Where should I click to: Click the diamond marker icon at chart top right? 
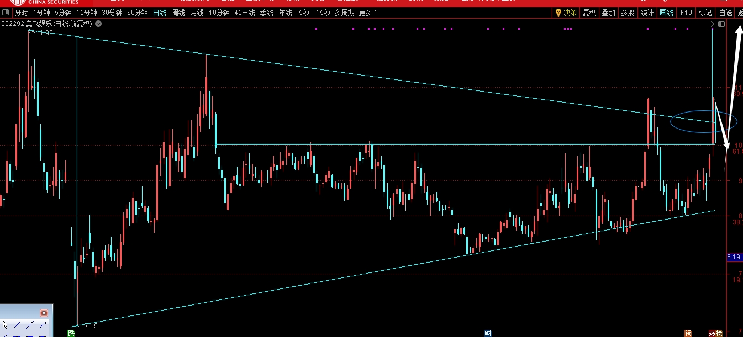point(712,24)
